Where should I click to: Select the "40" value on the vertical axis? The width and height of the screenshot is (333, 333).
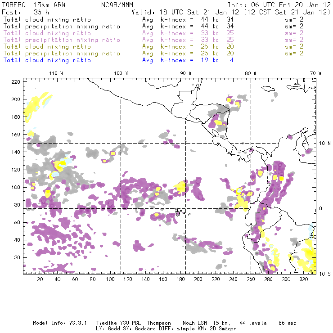tap(17, 240)
